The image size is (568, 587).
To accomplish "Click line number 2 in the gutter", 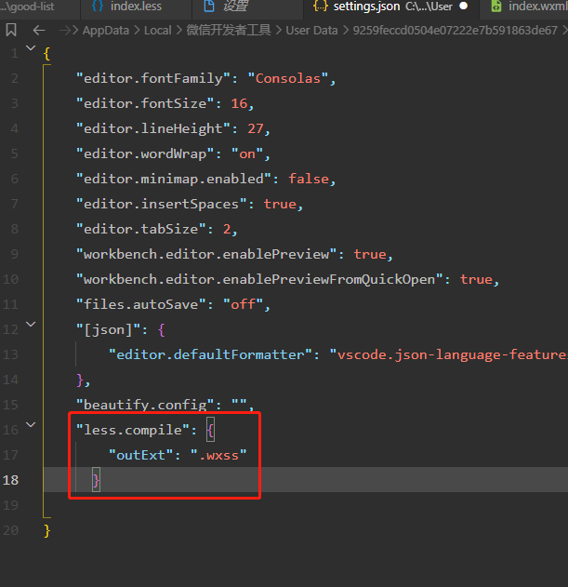I will pyautogui.click(x=15, y=78).
